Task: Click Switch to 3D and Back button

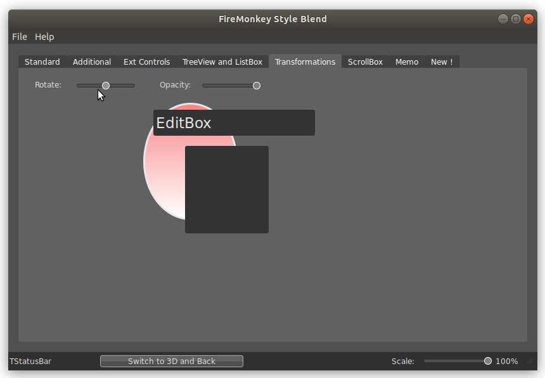Action: point(172,361)
